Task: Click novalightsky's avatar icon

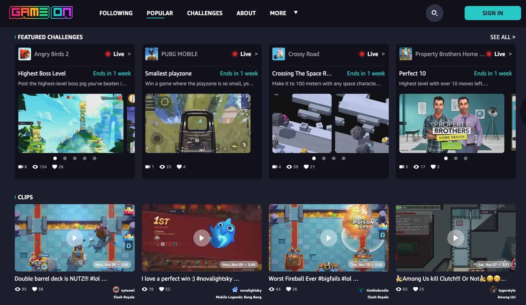Action: tap(235, 290)
